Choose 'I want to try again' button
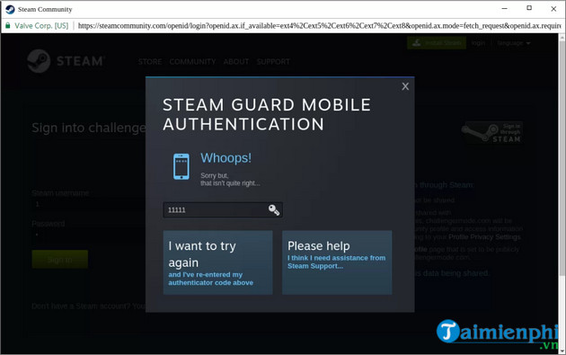Image resolution: width=566 pixels, height=355 pixels. click(217, 262)
